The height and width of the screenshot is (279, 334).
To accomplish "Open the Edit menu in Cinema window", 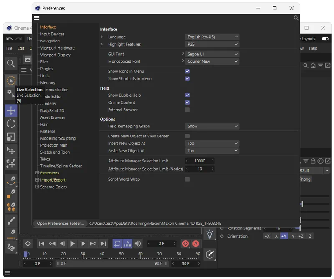I will pyautogui.click(x=21, y=48).
